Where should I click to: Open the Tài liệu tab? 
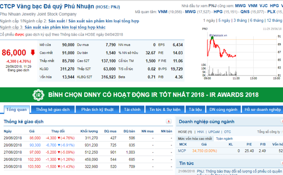(195, 110)
